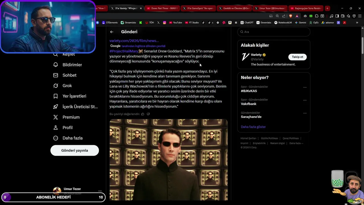The image size is (364, 205).
Task: Close the X'te Variety tab
Action: (x=140, y=8)
